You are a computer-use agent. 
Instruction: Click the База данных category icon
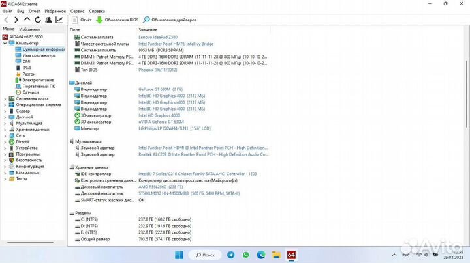click(11, 173)
